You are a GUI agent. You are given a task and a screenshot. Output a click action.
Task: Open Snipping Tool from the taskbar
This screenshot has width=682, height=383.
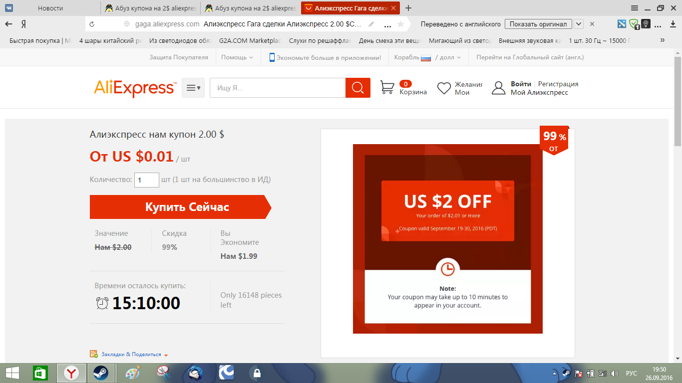pyautogui.click(x=164, y=373)
